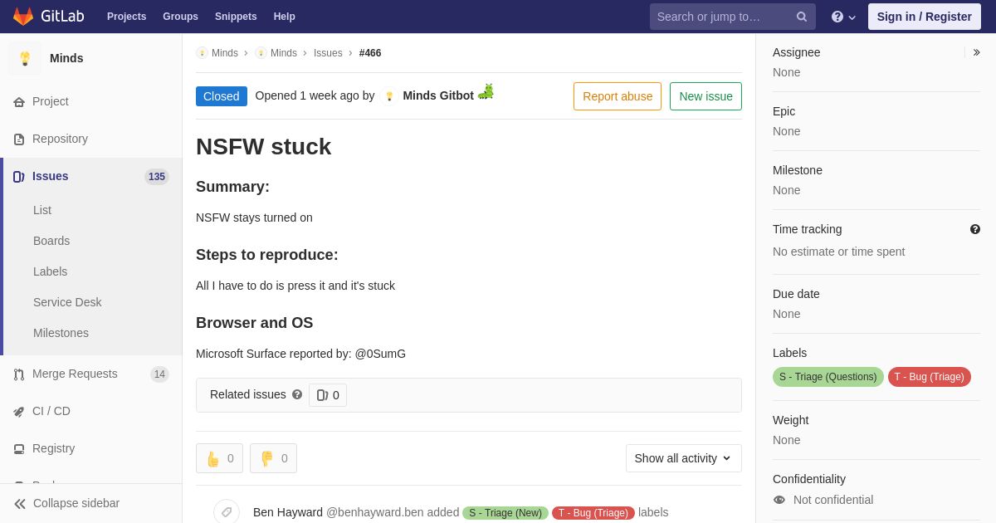Click the Merge Requests count badge 14
This screenshot has width=996, height=523.
[159, 374]
